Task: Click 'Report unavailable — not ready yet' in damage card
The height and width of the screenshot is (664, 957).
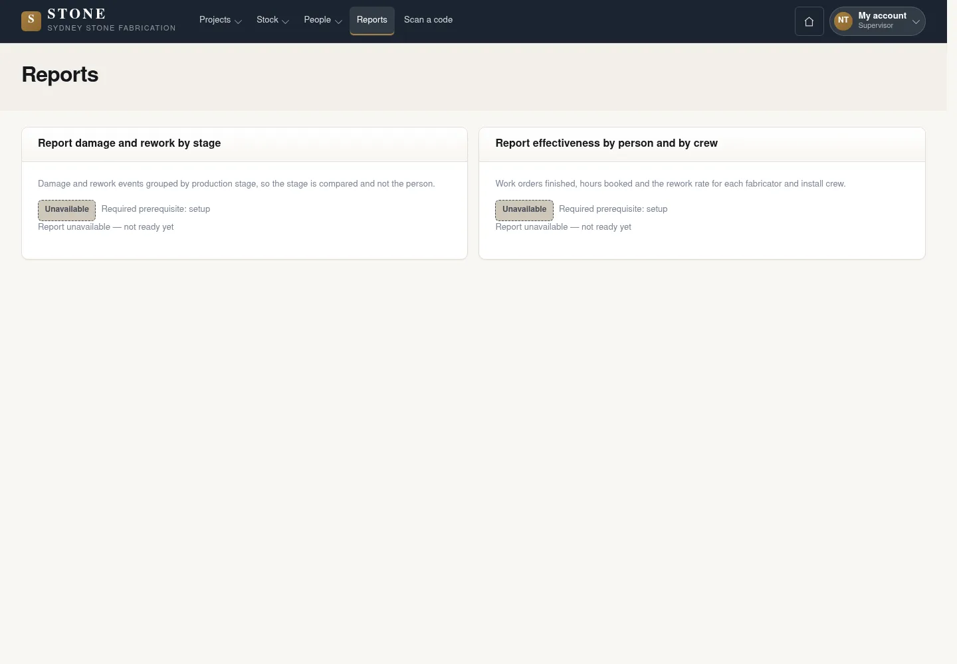Action: pos(106,227)
